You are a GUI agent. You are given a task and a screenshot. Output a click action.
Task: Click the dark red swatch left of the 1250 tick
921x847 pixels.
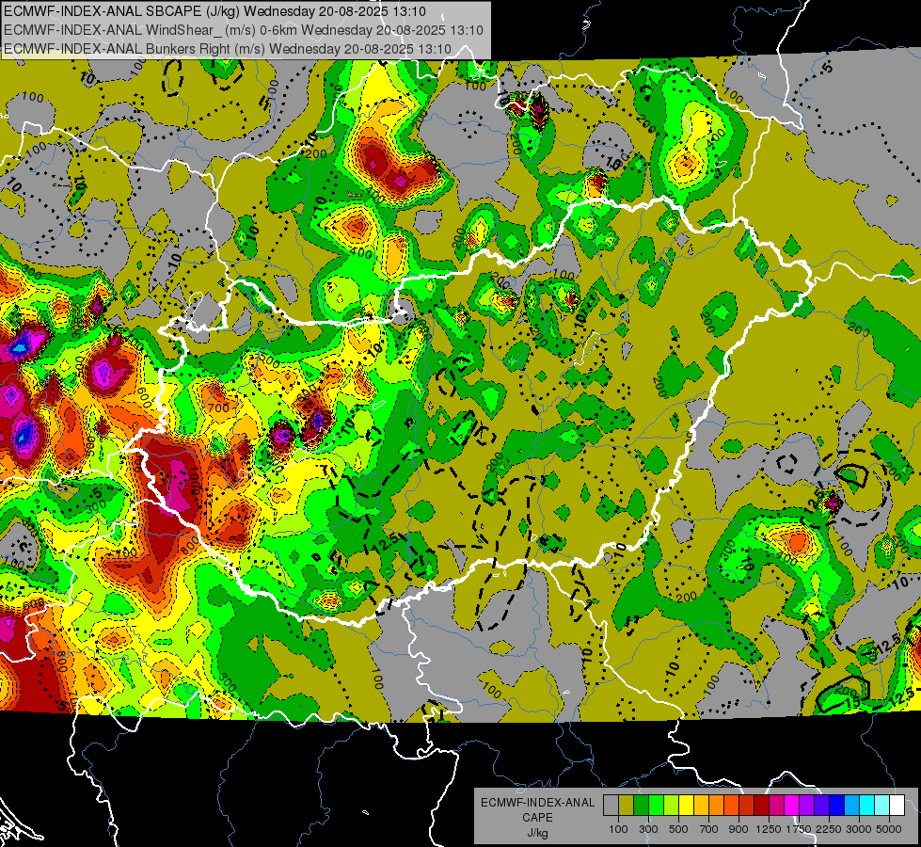pos(762,805)
